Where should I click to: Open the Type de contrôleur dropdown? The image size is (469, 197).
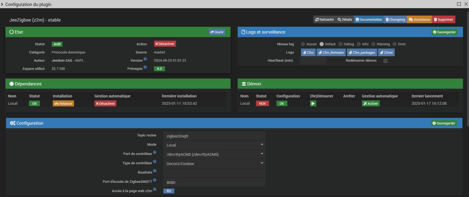[214, 163]
